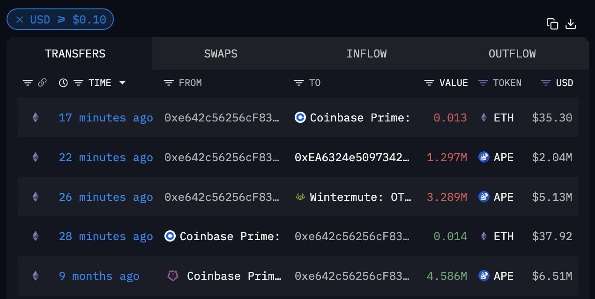
Task: Switch to the SWAPS tab
Action: (221, 54)
